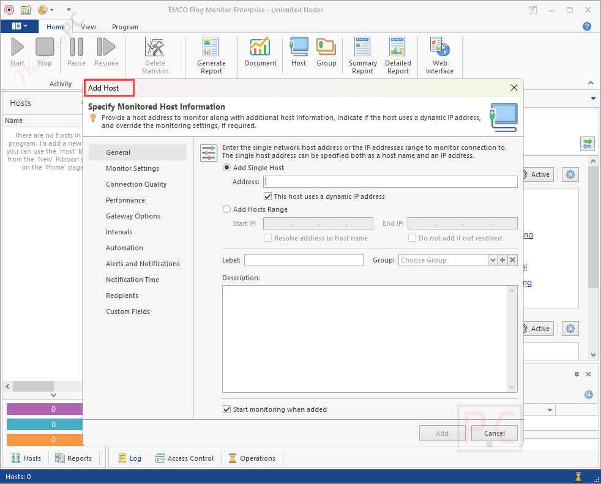The image size is (601, 484).
Task: Click the lower gear settings icon beside Active
Action: (x=570, y=329)
